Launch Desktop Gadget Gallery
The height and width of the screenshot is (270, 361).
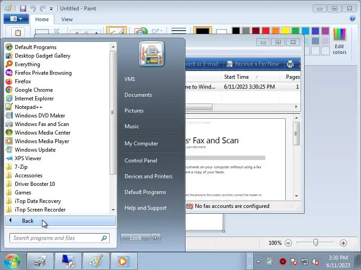42,55
